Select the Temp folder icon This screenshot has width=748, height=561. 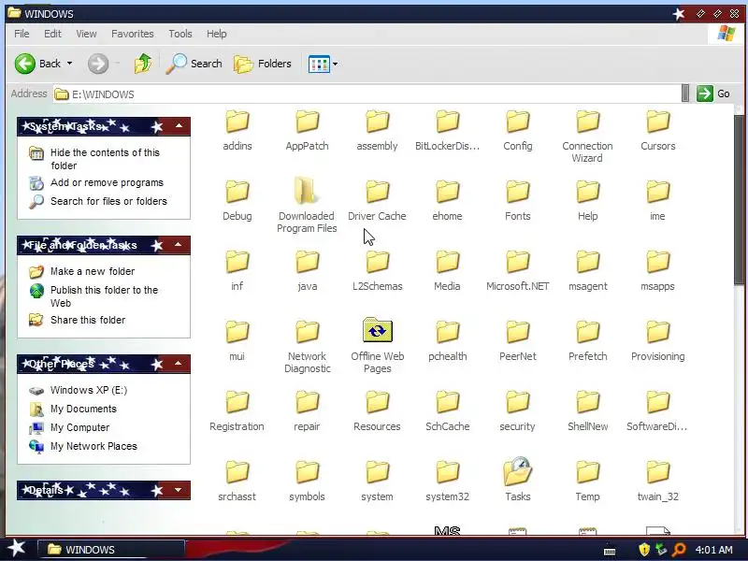pos(587,472)
